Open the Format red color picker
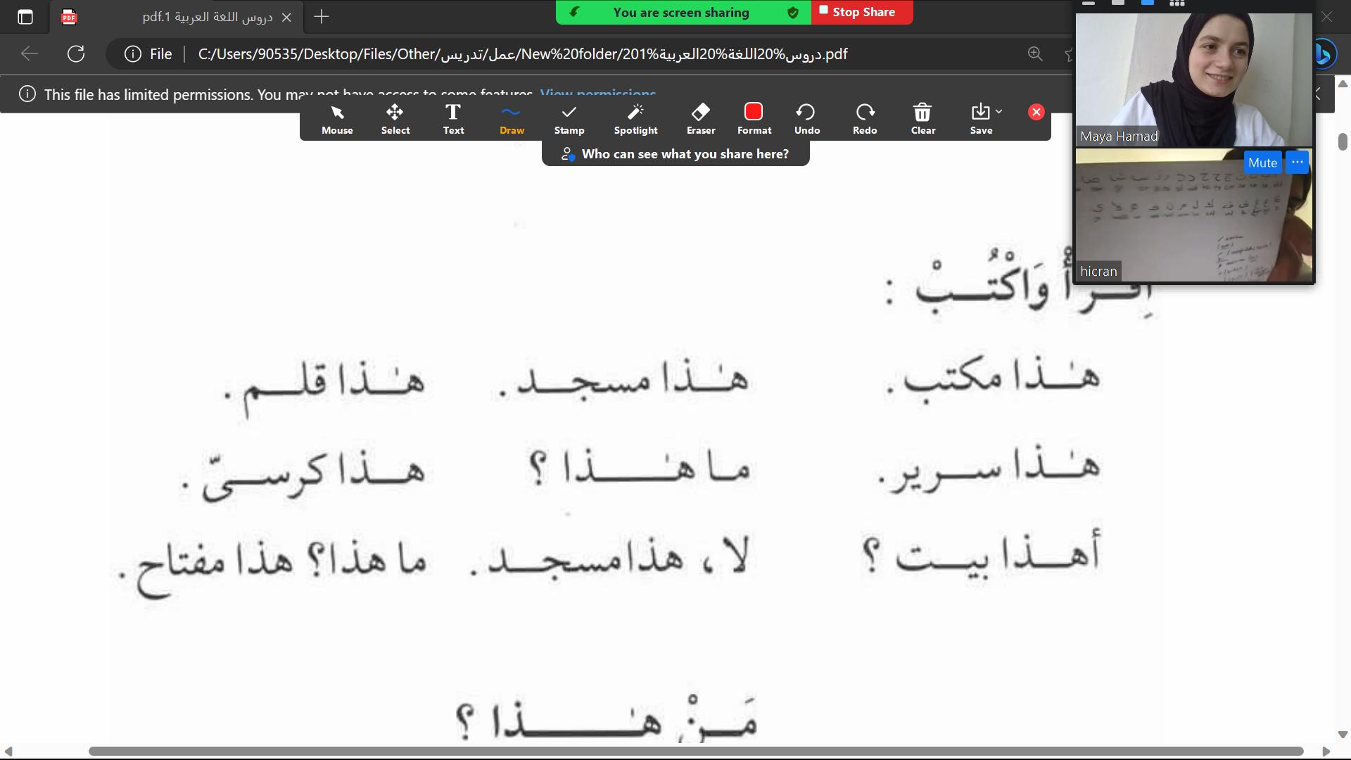The height and width of the screenshot is (760, 1351). (x=754, y=119)
